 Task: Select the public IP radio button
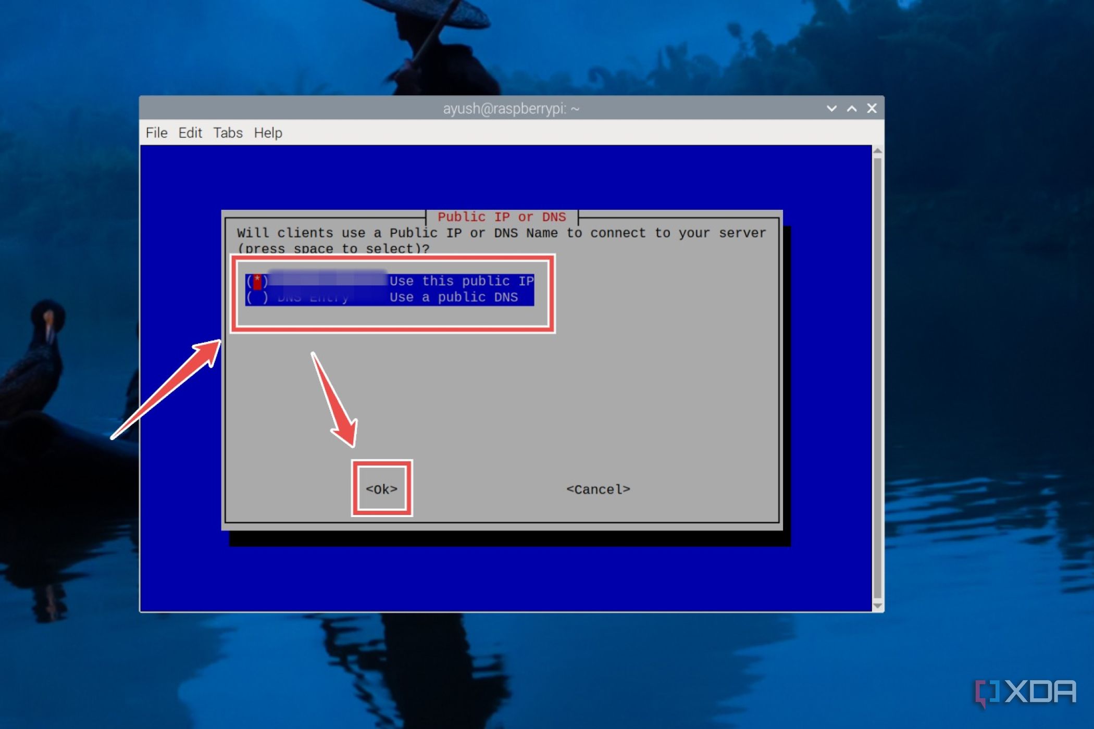click(257, 281)
